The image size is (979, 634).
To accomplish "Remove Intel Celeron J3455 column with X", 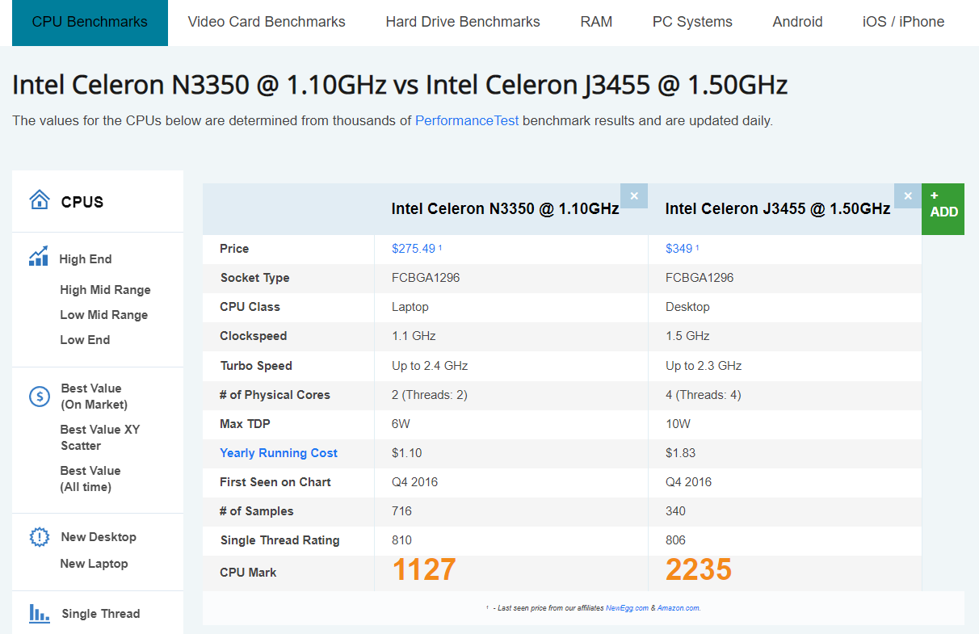I will coord(908,195).
